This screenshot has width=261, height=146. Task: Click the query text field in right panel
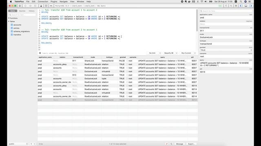click(226, 64)
